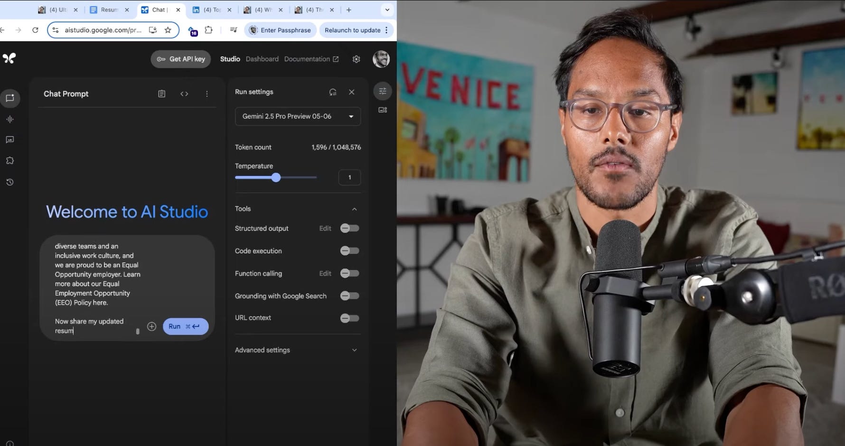
Task: Click the browser reload icon
Action: coord(35,30)
